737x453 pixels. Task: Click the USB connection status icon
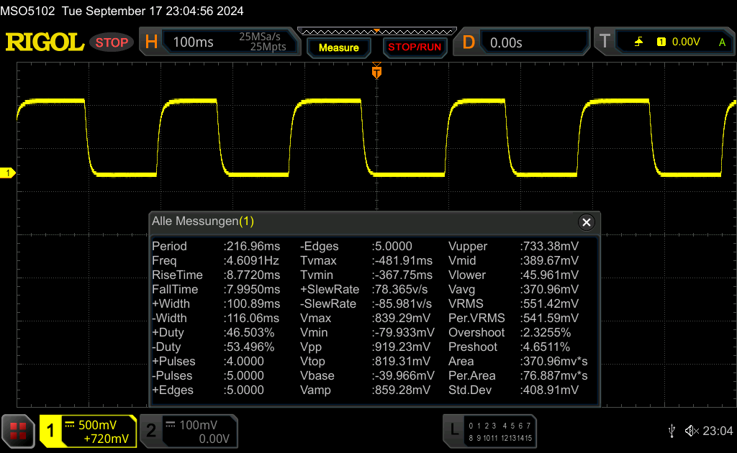click(x=672, y=431)
